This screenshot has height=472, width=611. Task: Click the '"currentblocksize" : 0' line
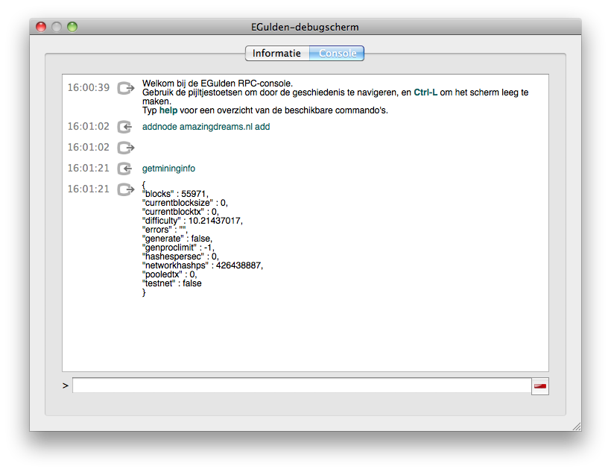pos(185,203)
